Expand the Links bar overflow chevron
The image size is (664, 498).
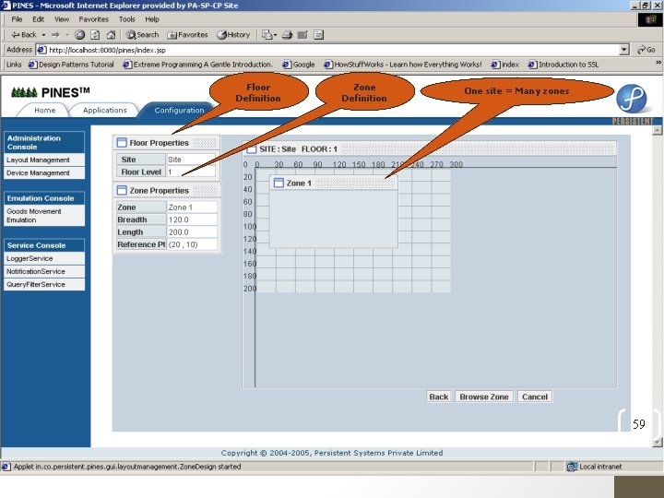658,63
